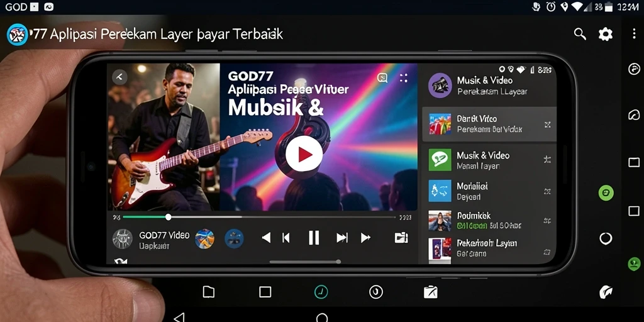The image size is (644, 322).
Task: Click the white progress slider knob
Action: click(x=168, y=217)
